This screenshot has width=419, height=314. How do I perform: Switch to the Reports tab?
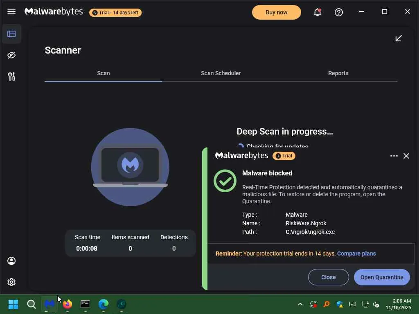tap(338, 73)
